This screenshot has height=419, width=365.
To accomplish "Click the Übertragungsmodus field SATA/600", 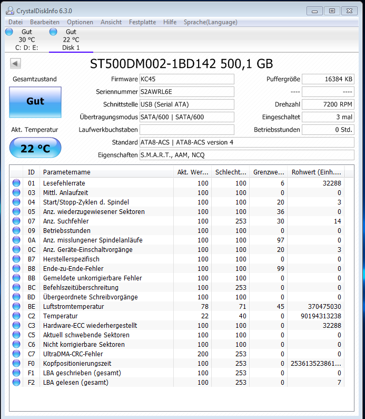I will click(x=187, y=117).
